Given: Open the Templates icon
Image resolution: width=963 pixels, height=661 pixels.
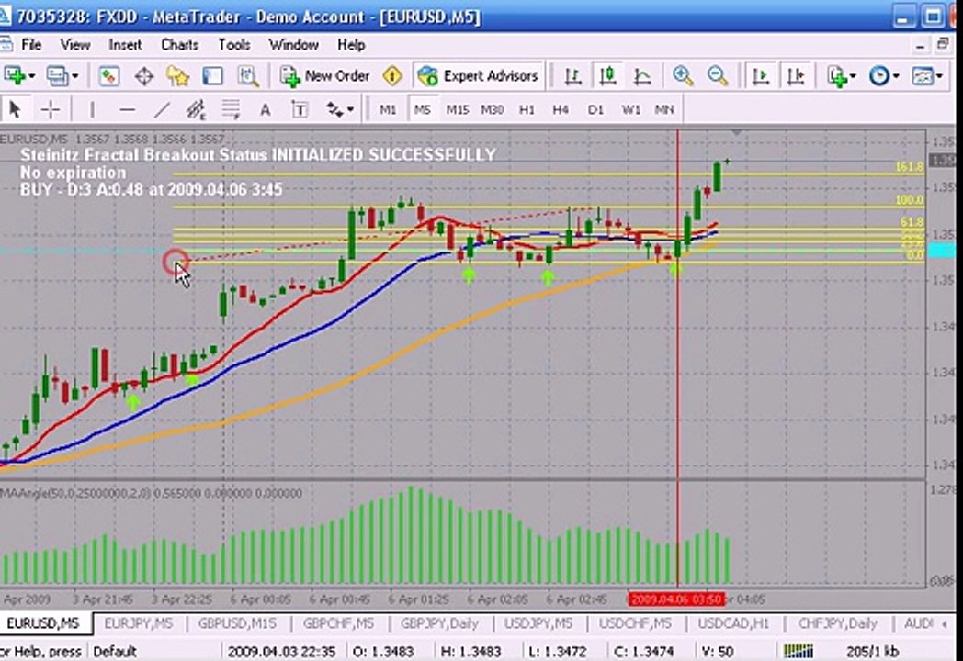Looking at the screenshot, I should pyautogui.click(x=923, y=76).
